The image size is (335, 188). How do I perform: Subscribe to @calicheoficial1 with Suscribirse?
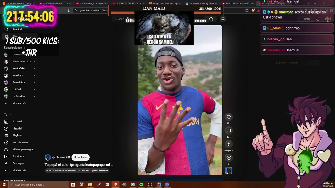click(x=80, y=157)
